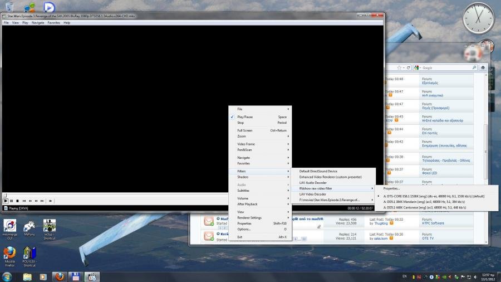501x282 pixels.
Task: Expand the Video Frame submenu
Action: pyautogui.click(x=260, y=144)
